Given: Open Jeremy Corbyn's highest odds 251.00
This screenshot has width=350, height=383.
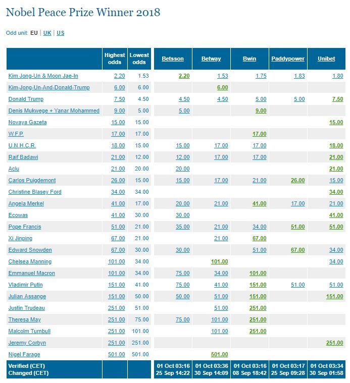Looking at the screenshot, I should (x=116, y=343).
